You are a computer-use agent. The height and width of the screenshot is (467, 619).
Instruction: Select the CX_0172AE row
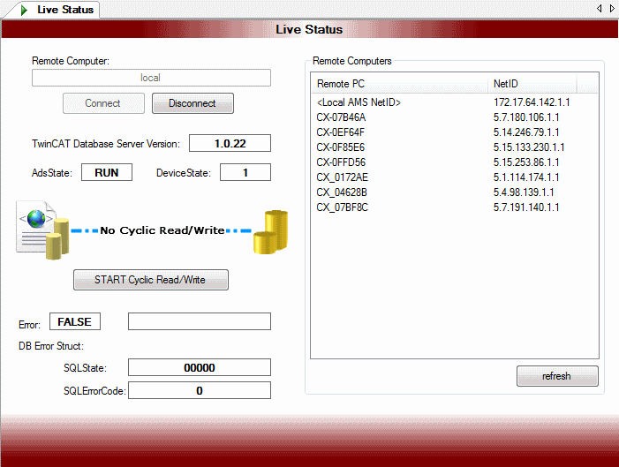pyautogui.click(x=455, y=177)
